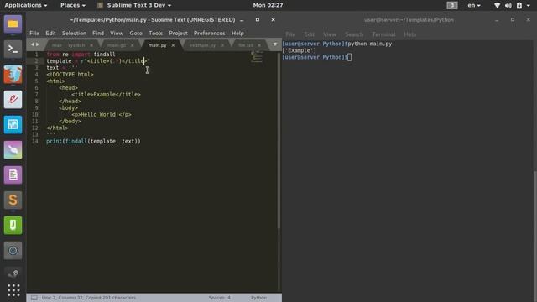This screenshot has height=302, width=537.
Task: Click the minimap in the Sublime editor
Action: click(x=257, y=57)
